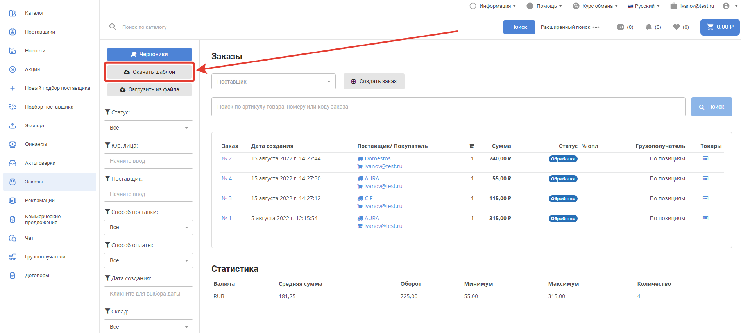Open Финансы in the sidebar
This screenshot has width=741, height=333.
click(36, 144)
